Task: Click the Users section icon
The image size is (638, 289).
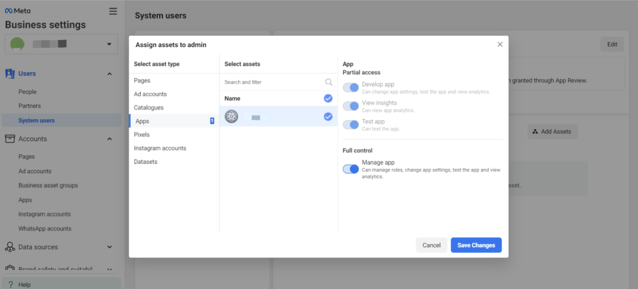Action: 10,74
